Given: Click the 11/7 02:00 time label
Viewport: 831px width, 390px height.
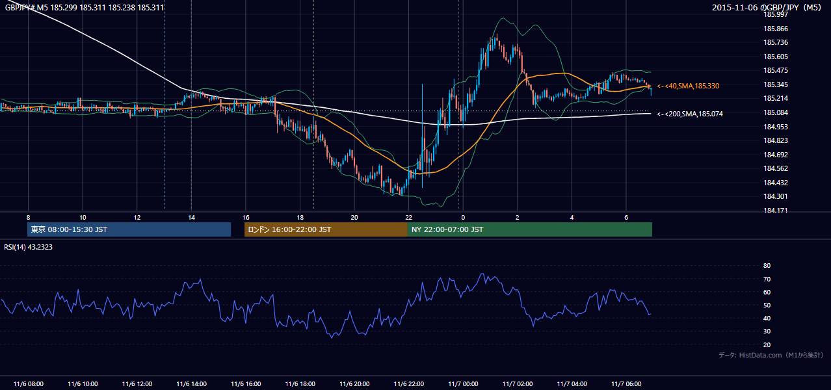Looking at the screenshot, I should pos(518,383).
